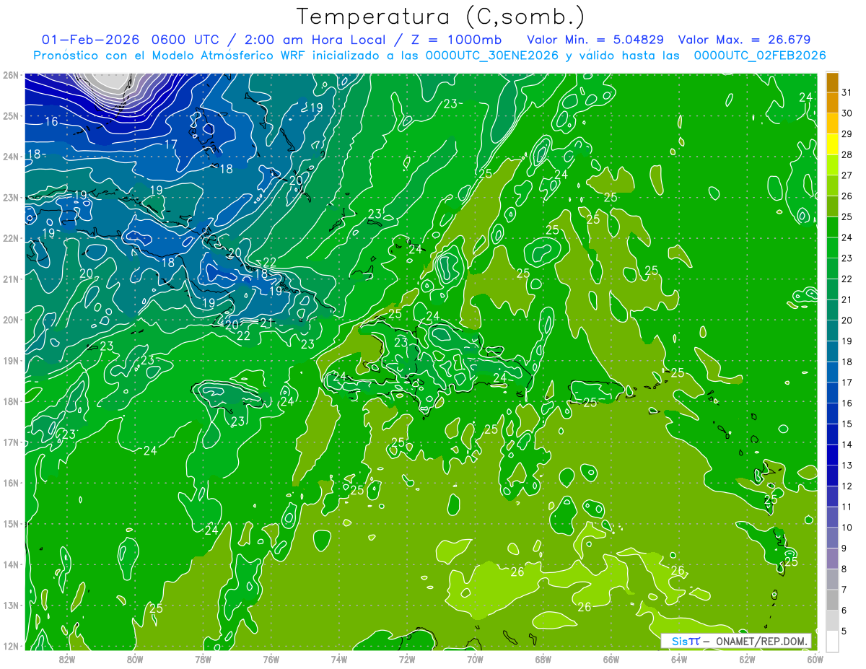The image size is (866, 669).
Task: Click the '2:00 am Hora Local' text
Action: click(319, 40)
